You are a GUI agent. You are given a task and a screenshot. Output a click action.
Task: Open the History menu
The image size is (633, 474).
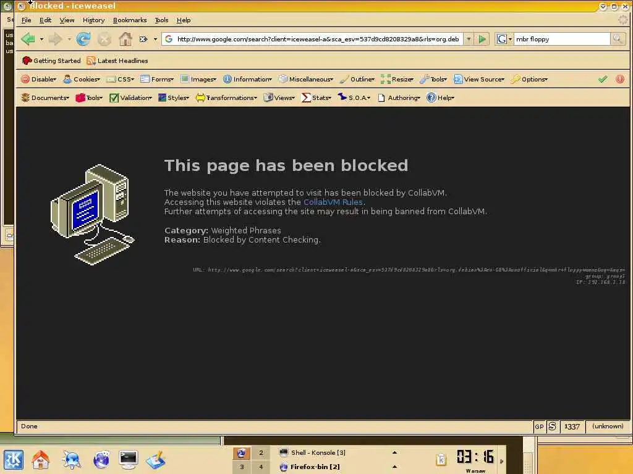pos(94,20)
